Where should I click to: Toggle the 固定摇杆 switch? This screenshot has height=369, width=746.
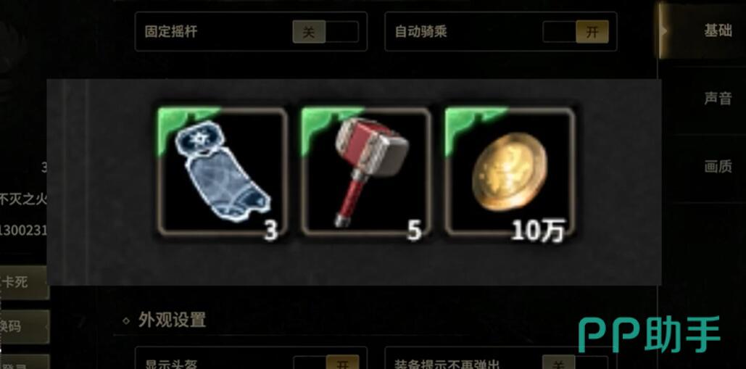pyautogui.click(x=326, y=32)
